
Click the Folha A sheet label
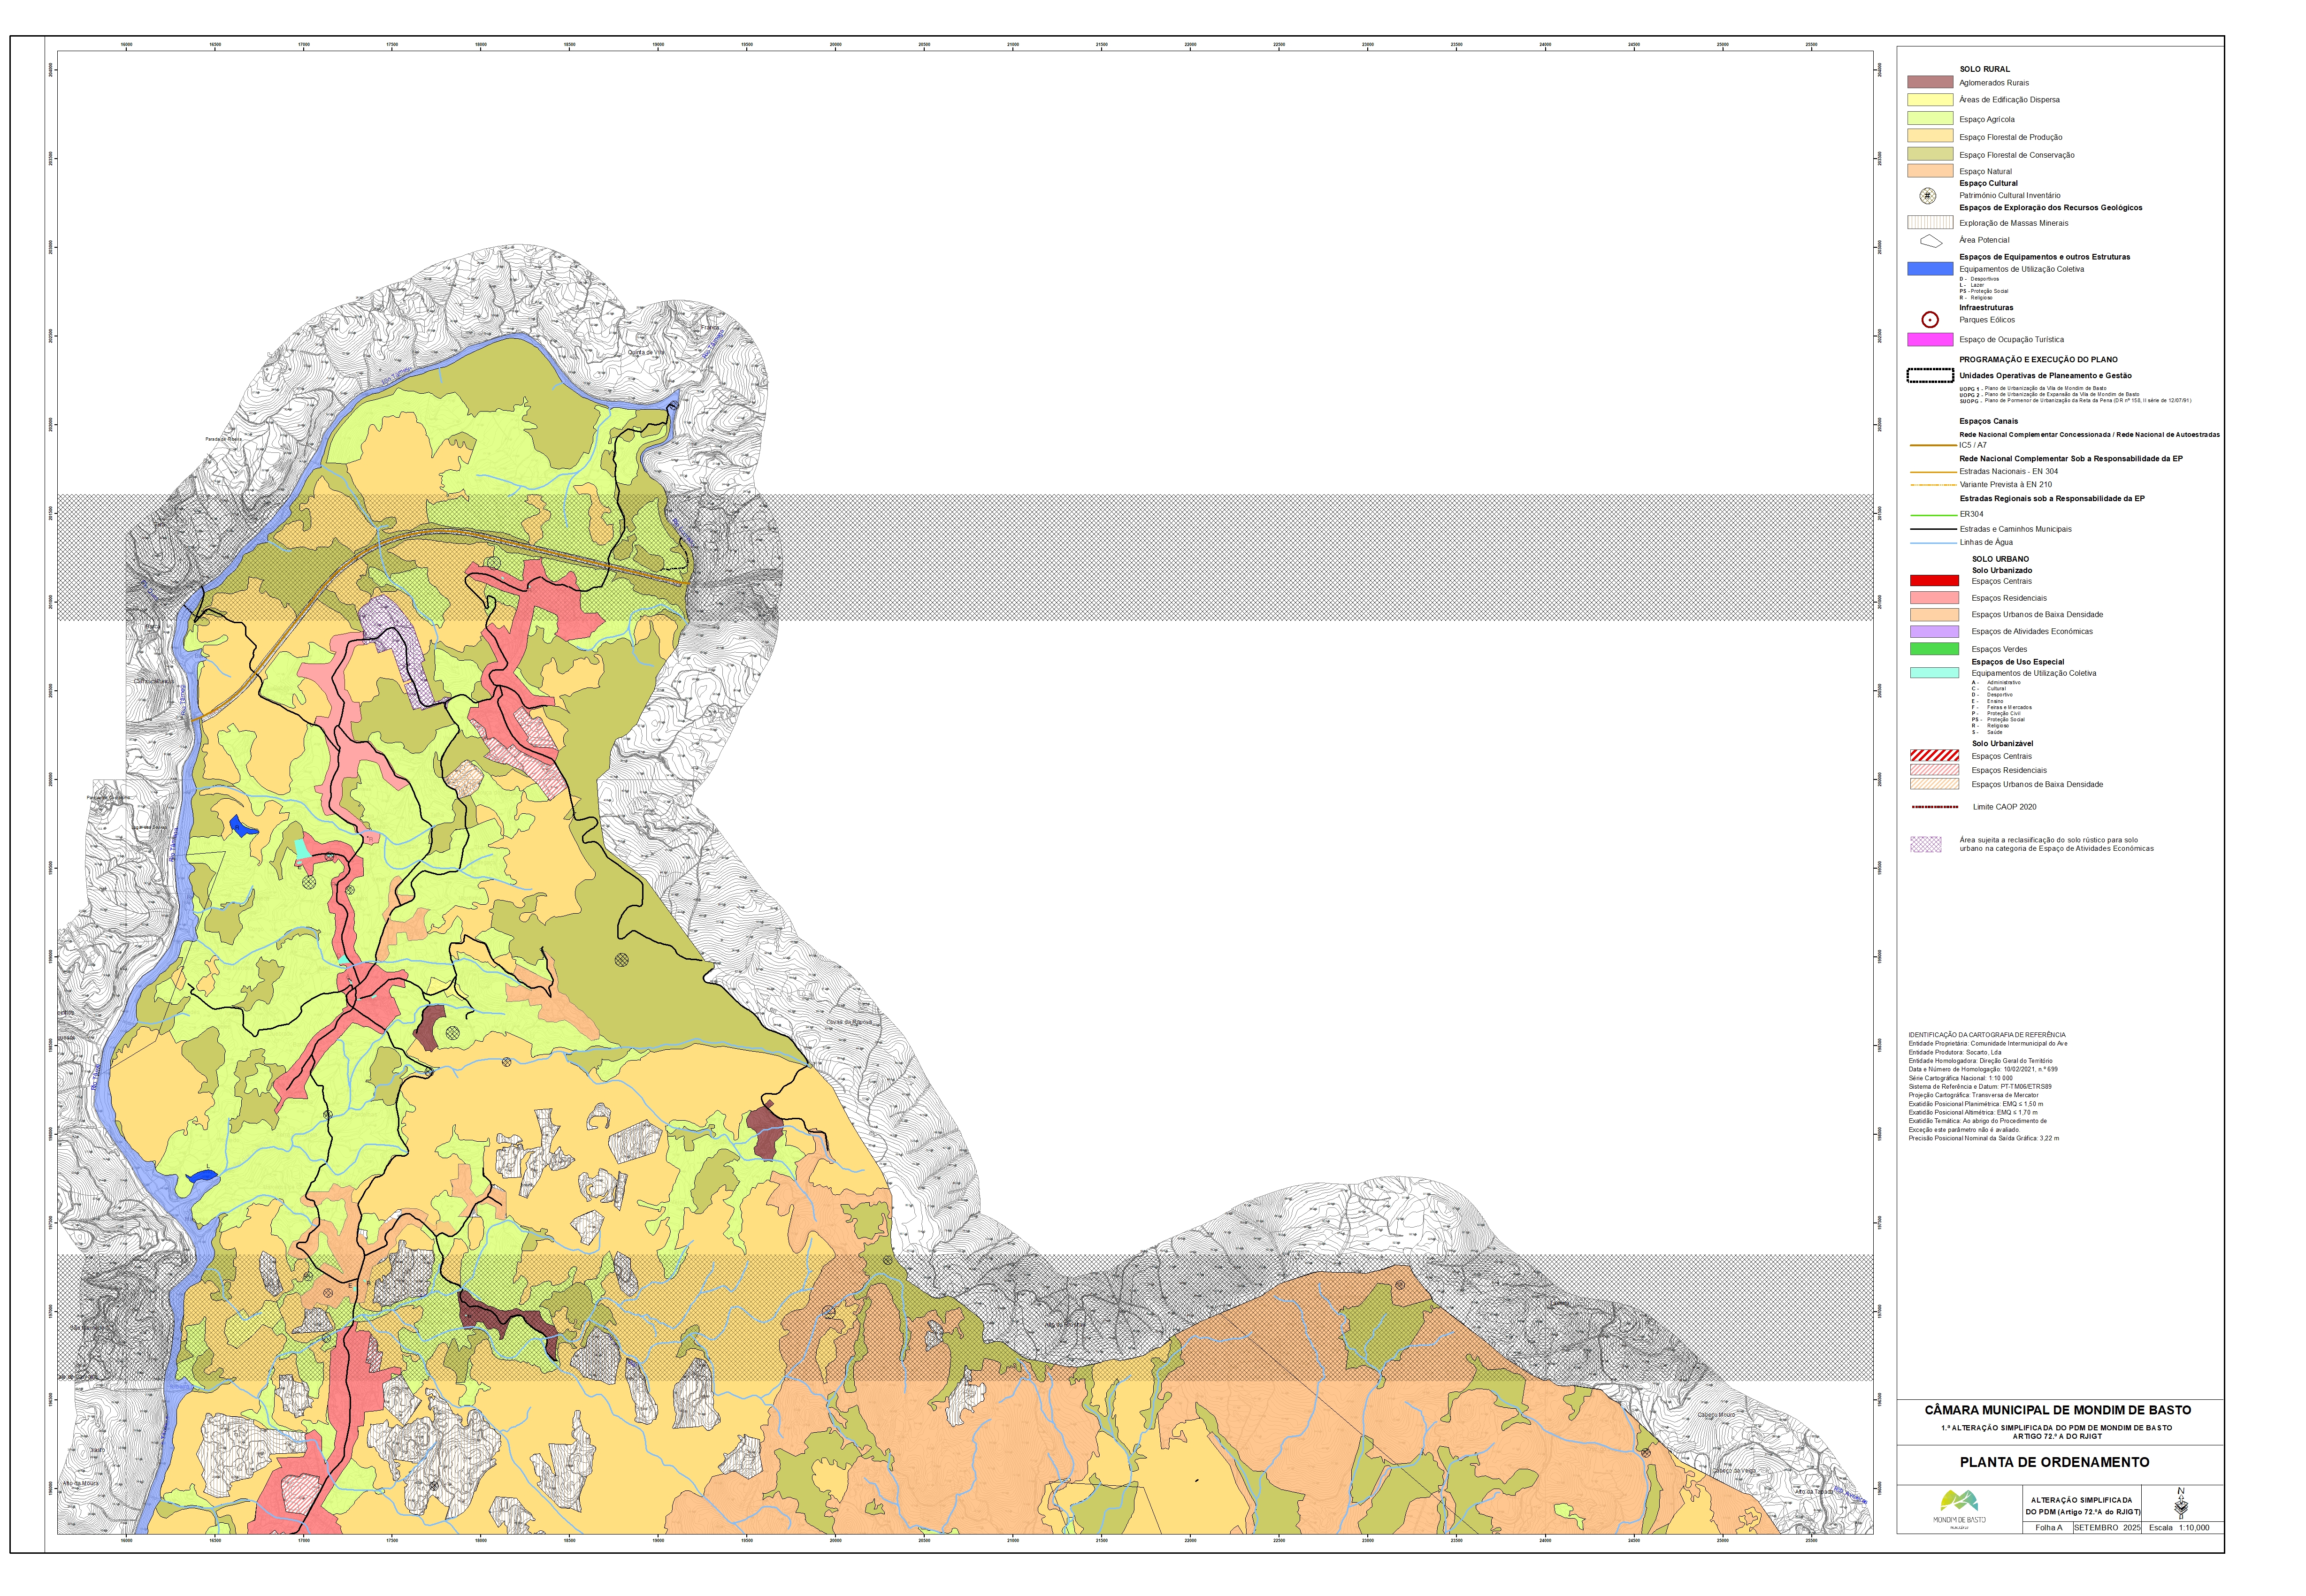pos(2048,1527)
